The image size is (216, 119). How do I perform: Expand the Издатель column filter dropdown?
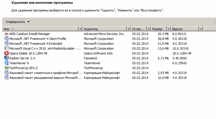click(129, 29)
